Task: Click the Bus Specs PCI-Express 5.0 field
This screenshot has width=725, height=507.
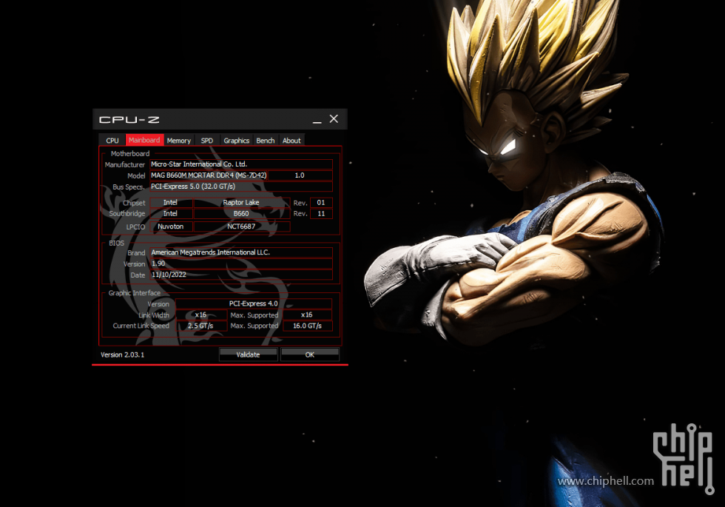Action: (241, 187)
